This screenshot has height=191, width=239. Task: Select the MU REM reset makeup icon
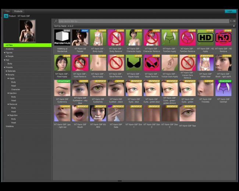pos(98,113)
